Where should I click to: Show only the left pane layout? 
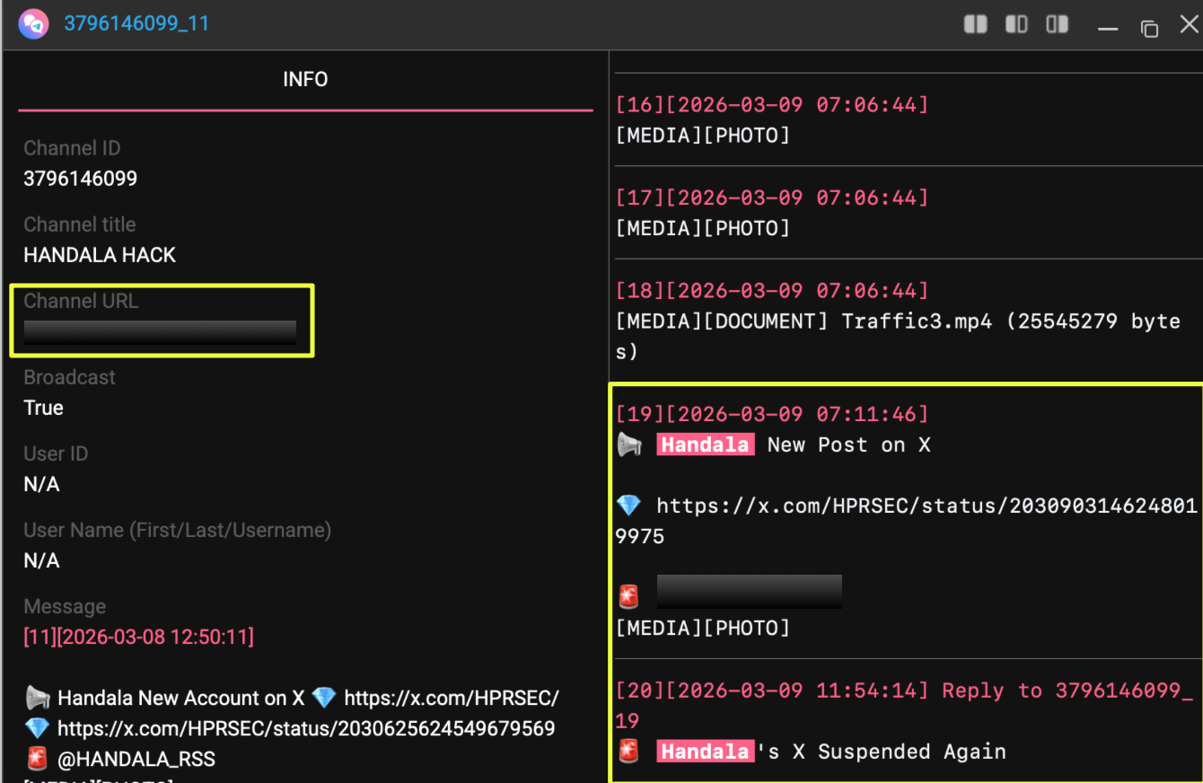click(1016, 24)
